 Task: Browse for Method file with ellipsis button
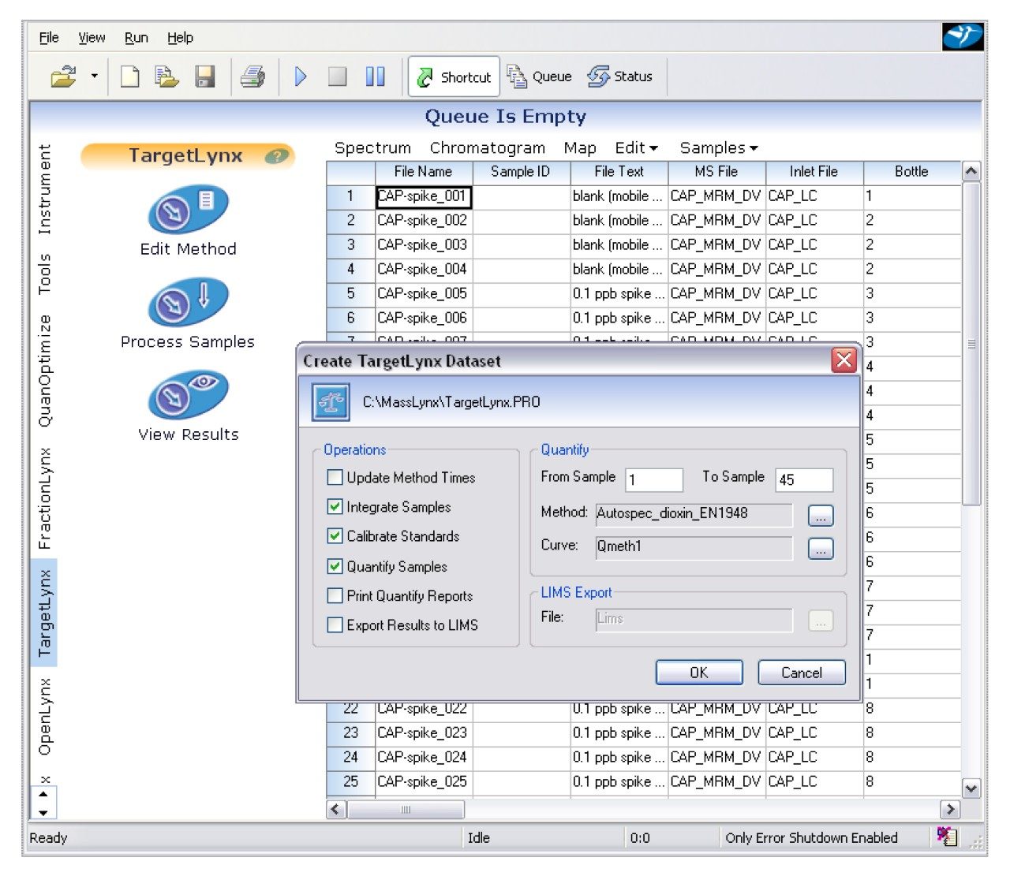coord(821,516)
